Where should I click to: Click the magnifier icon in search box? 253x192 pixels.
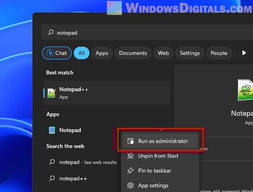51,32
